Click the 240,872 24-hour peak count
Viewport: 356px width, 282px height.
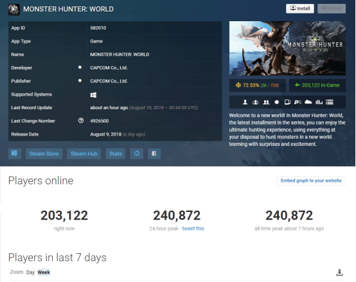[177, 215]
